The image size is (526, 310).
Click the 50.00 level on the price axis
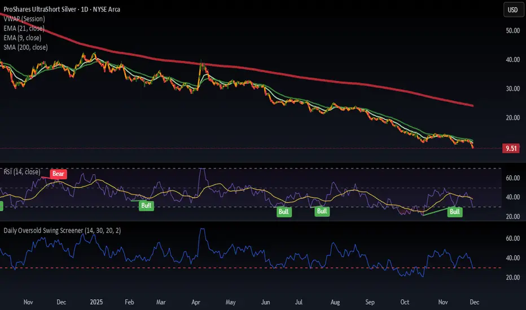pos(512,30)
